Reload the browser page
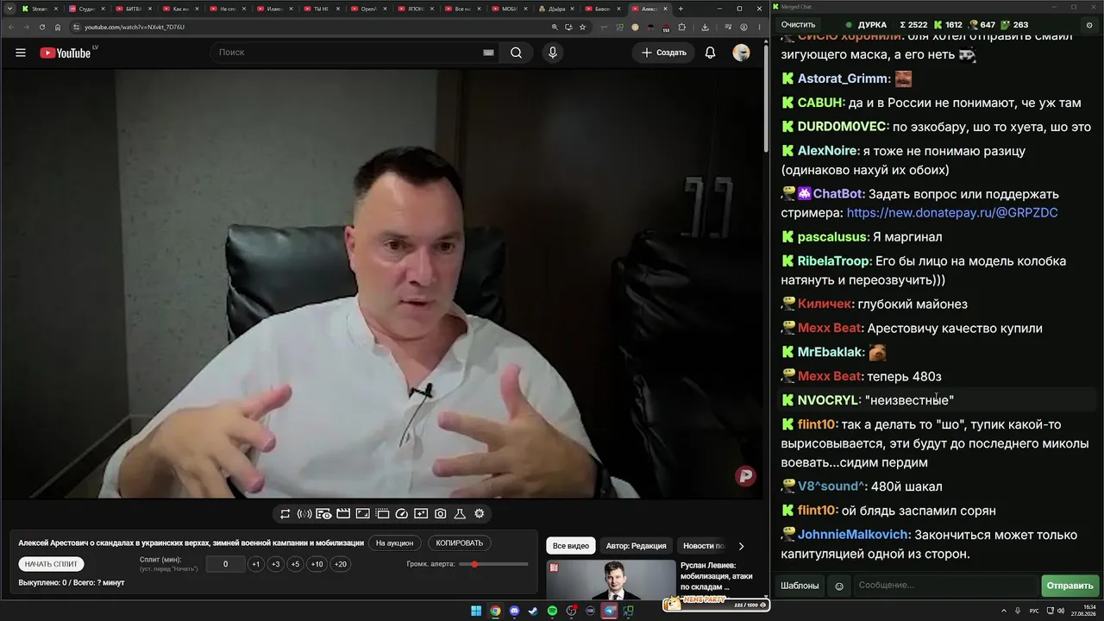Image resolution: width=1104 pixels, height=621 pixels. click(x=42, y=27)
